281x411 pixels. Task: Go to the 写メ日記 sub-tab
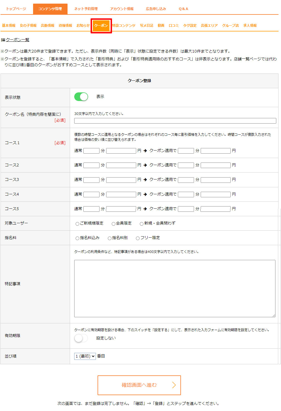[x=146, y=26]
